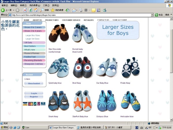Go to the Home page icon
Image resolution: width=173 pixels, height=130 pixels.
point(36,10)
